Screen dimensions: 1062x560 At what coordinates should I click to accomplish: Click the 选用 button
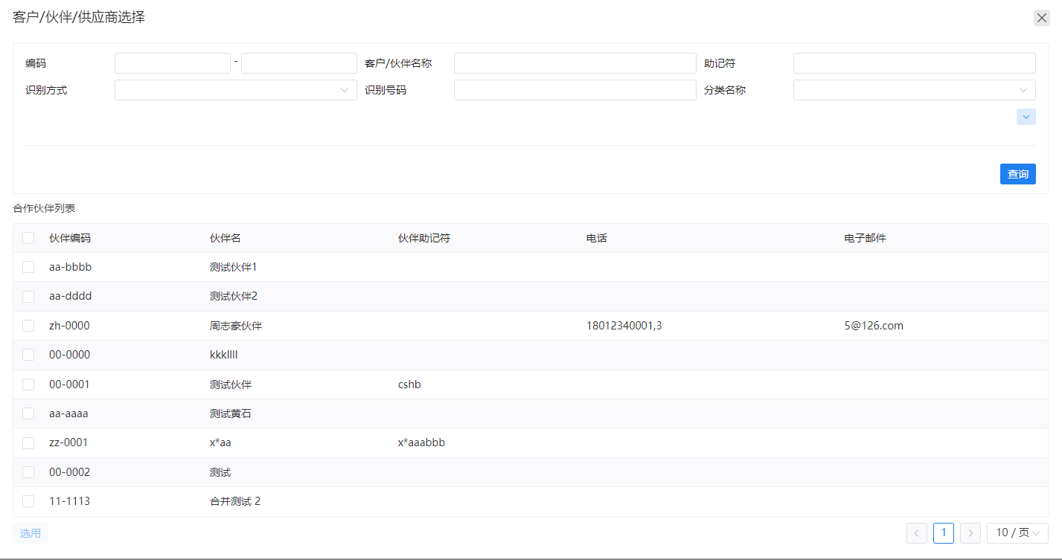point(31,533)
